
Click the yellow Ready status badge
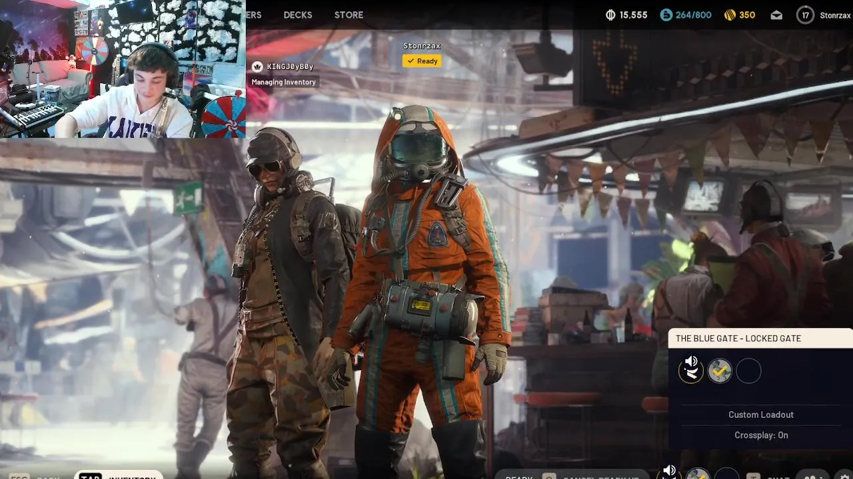click(x=422, y=61)
